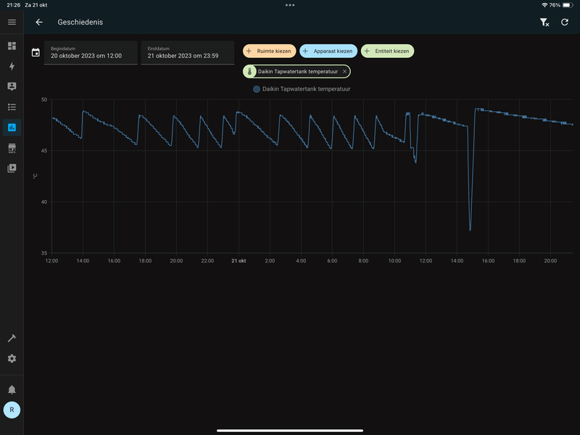
Task: Click the battery status icon
Action: (x=568, y=5)
